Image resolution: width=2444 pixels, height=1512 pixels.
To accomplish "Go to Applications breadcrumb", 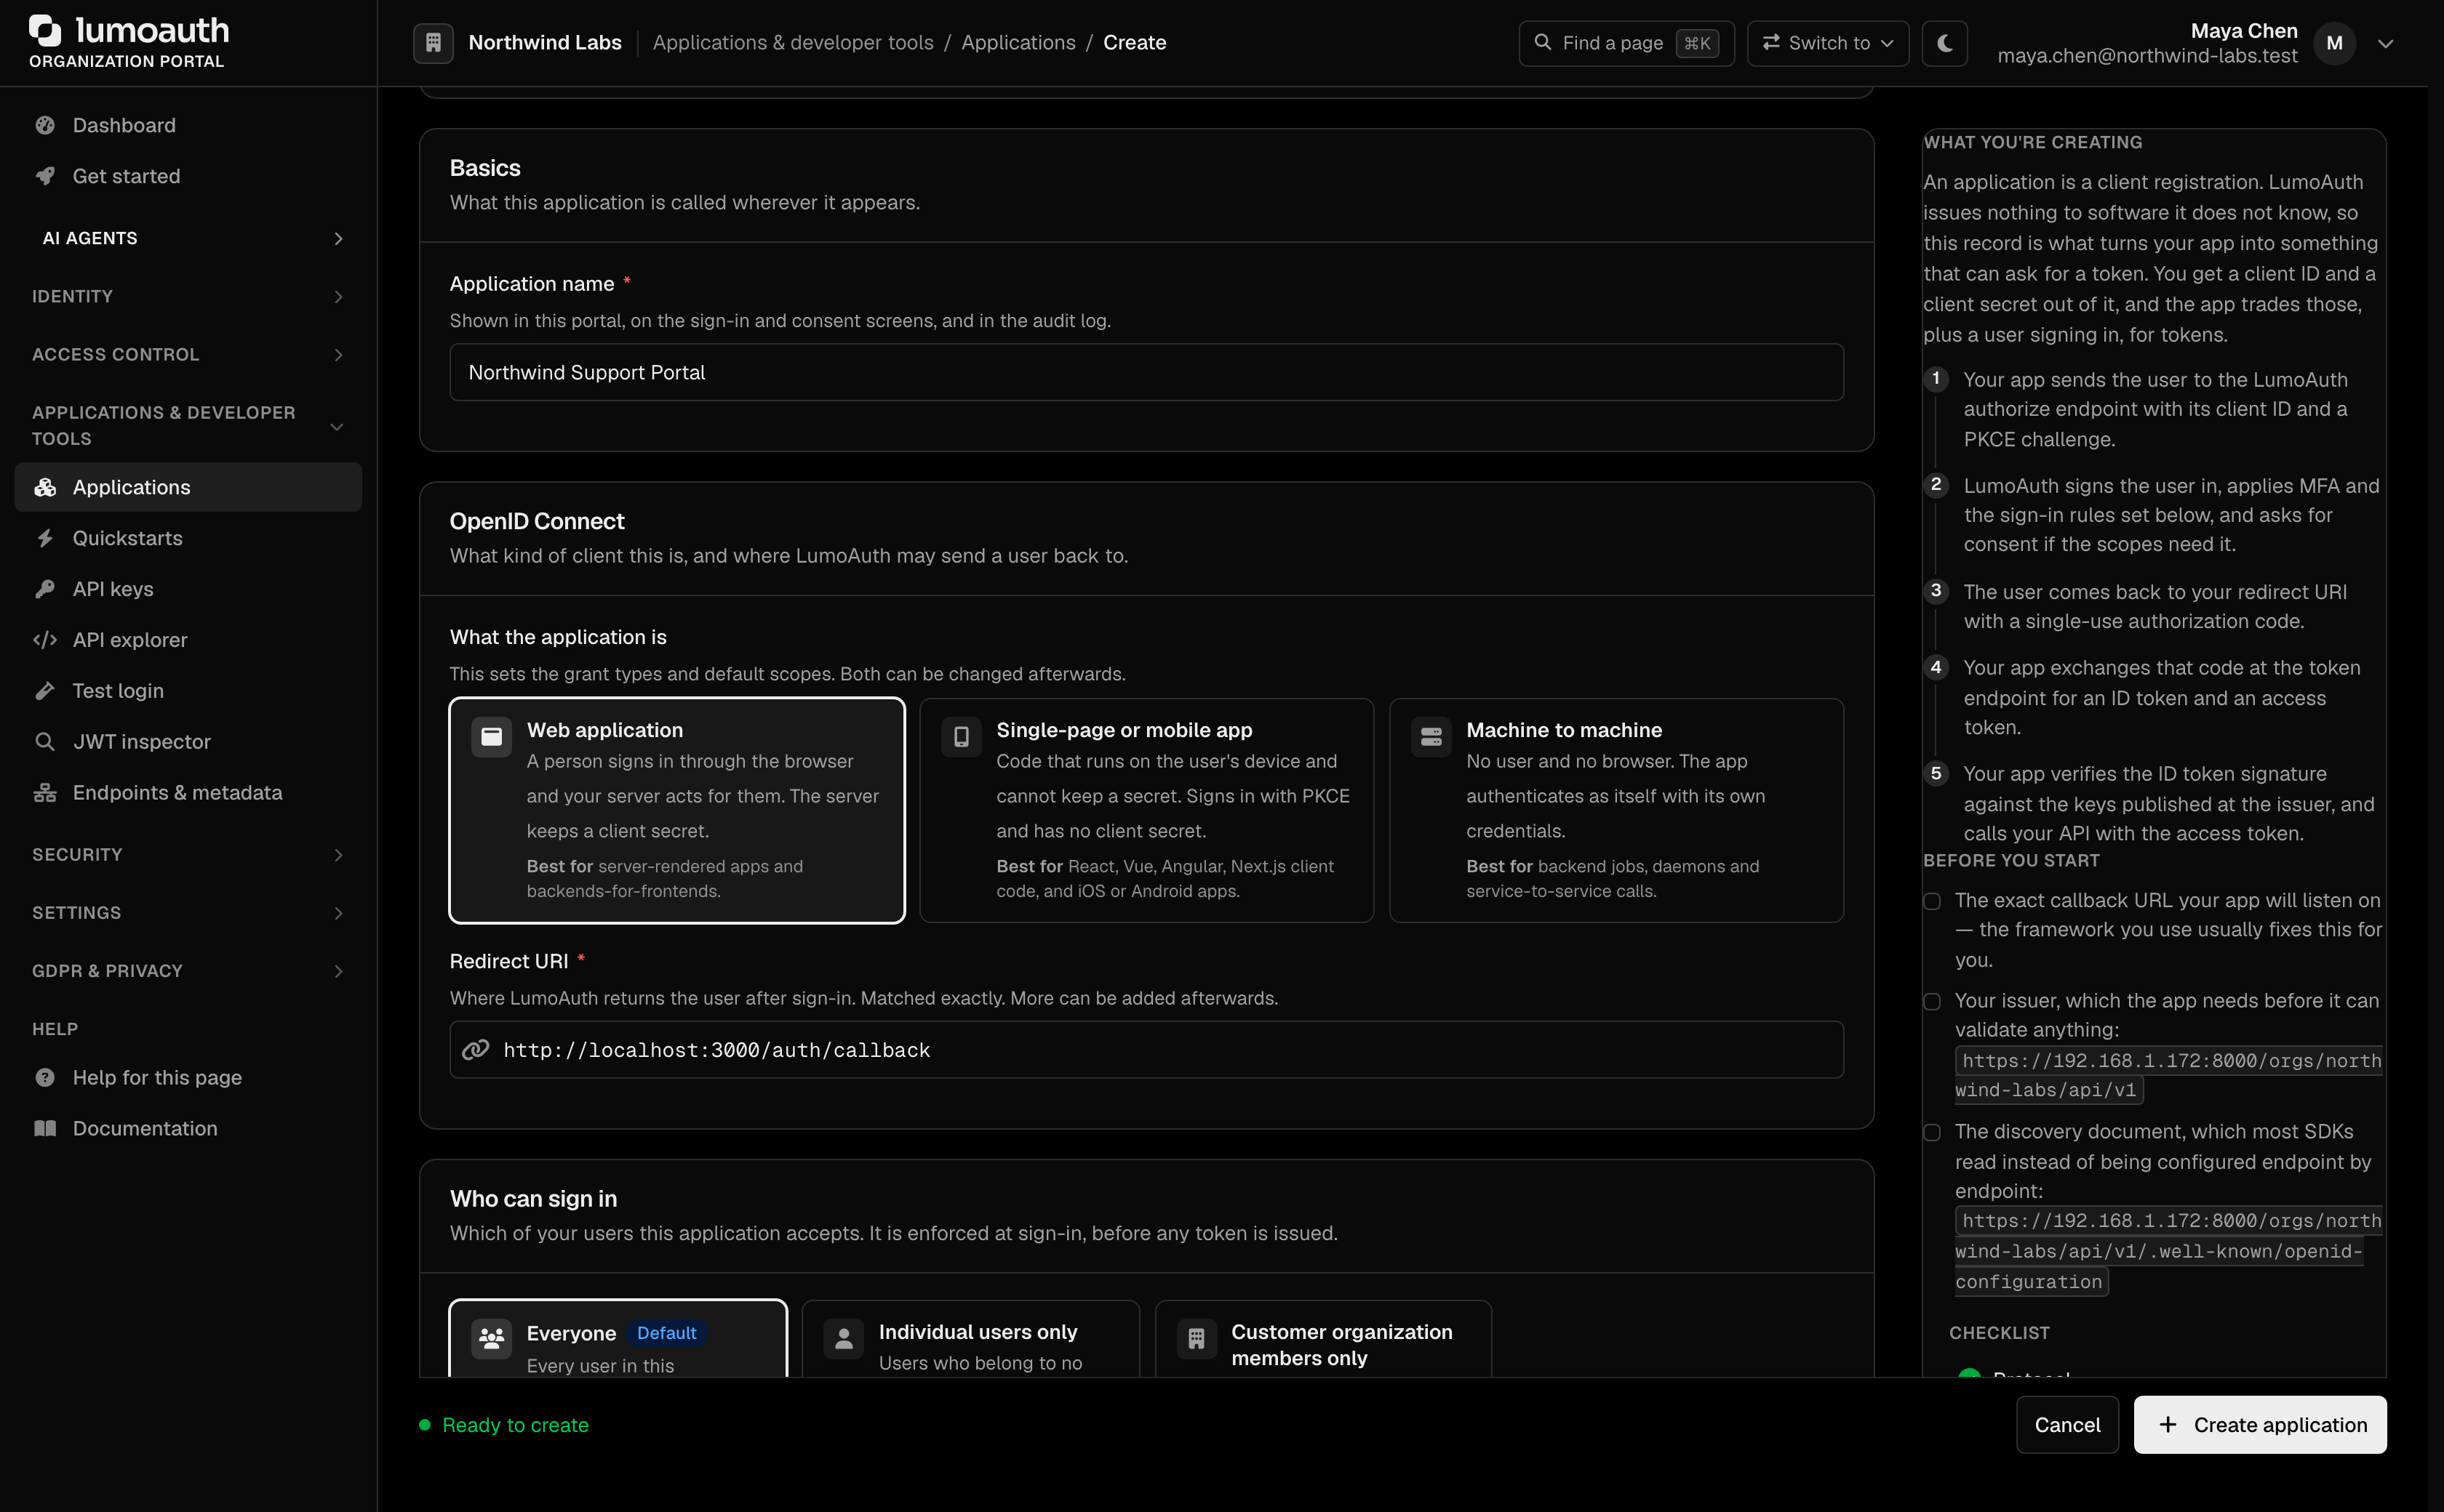I will (x=1018, y=43).
